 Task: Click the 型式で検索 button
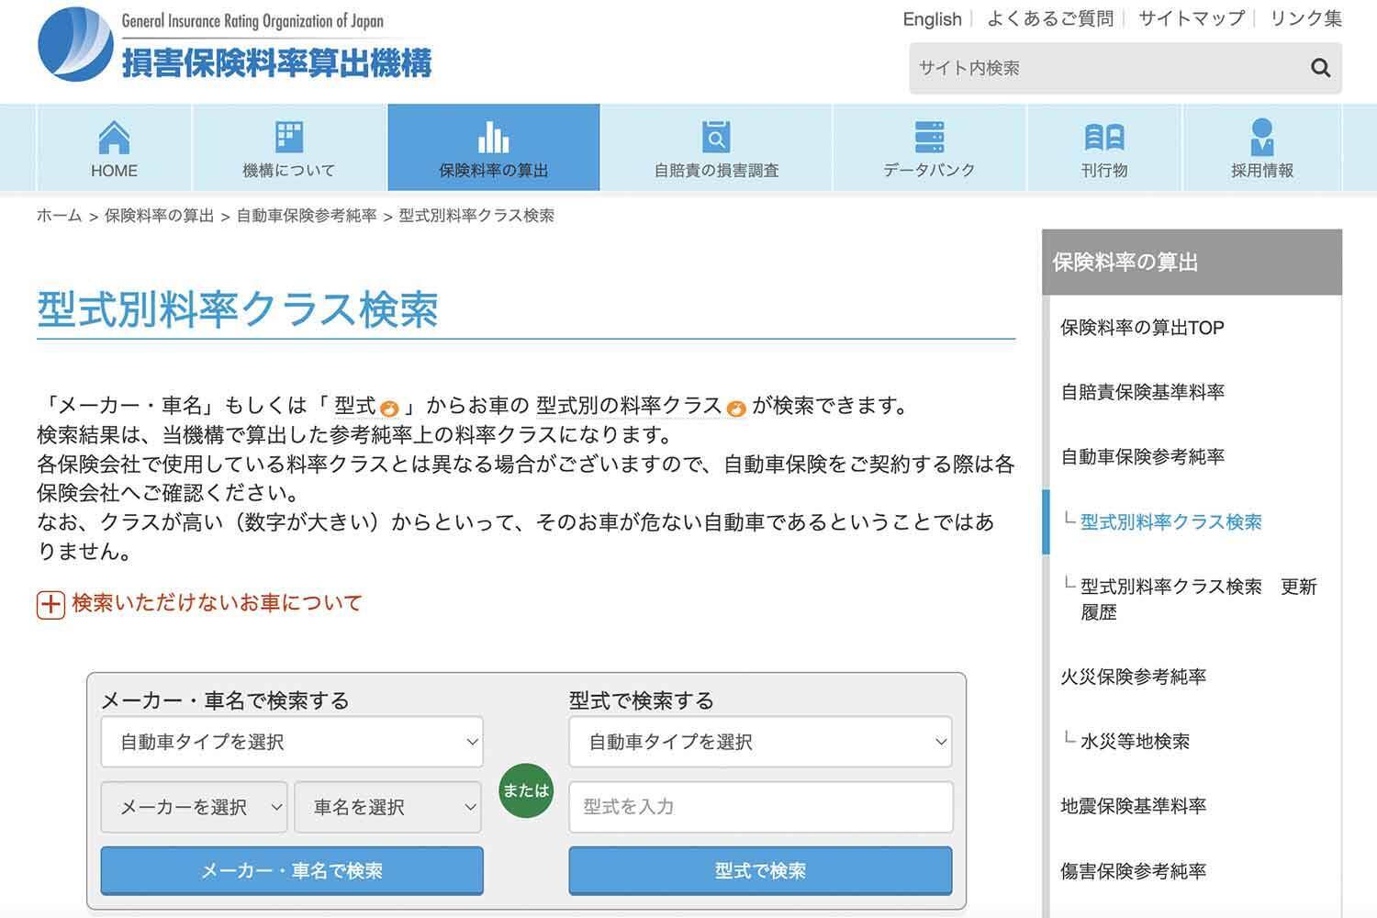[x=760, y=870]
